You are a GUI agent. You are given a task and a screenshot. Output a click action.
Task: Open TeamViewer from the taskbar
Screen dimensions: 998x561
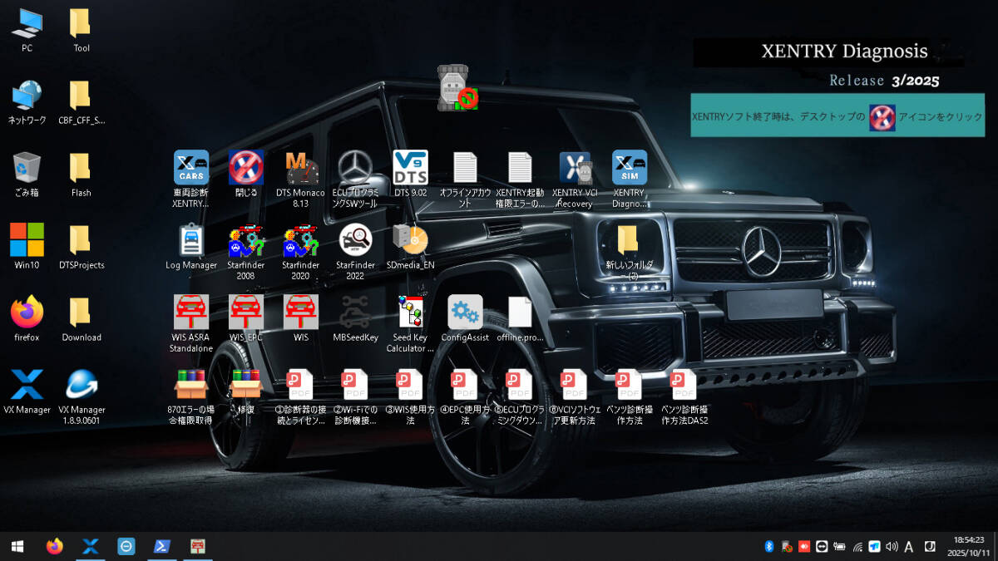[x=126, y=546]
